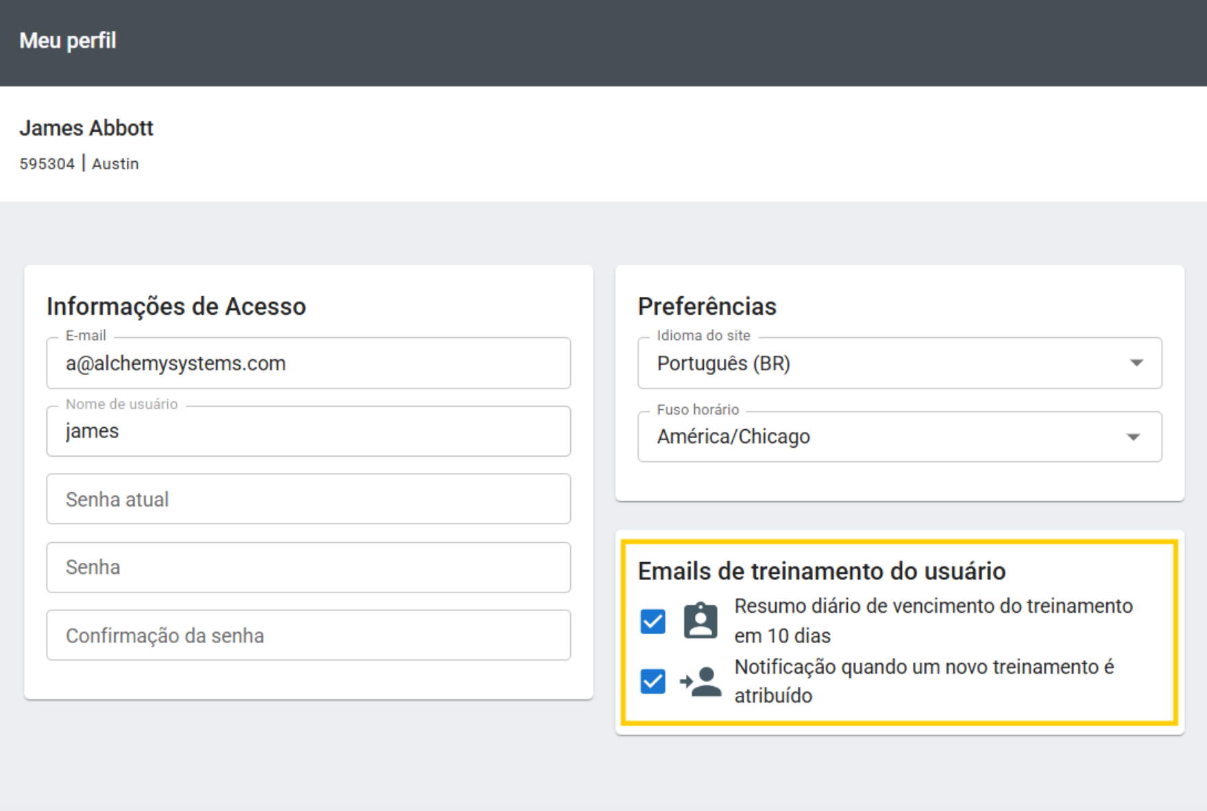Focus the Confirmação da senha field
Screen dimensions: 1207x811
(x=308, y=636)
